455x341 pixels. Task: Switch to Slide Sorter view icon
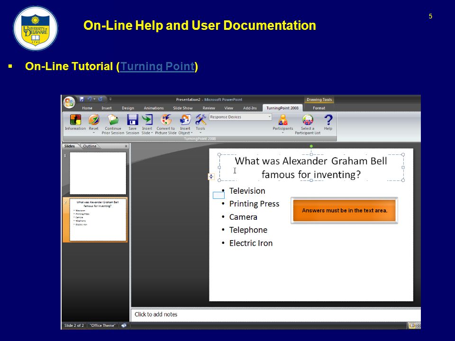point(419,325)
